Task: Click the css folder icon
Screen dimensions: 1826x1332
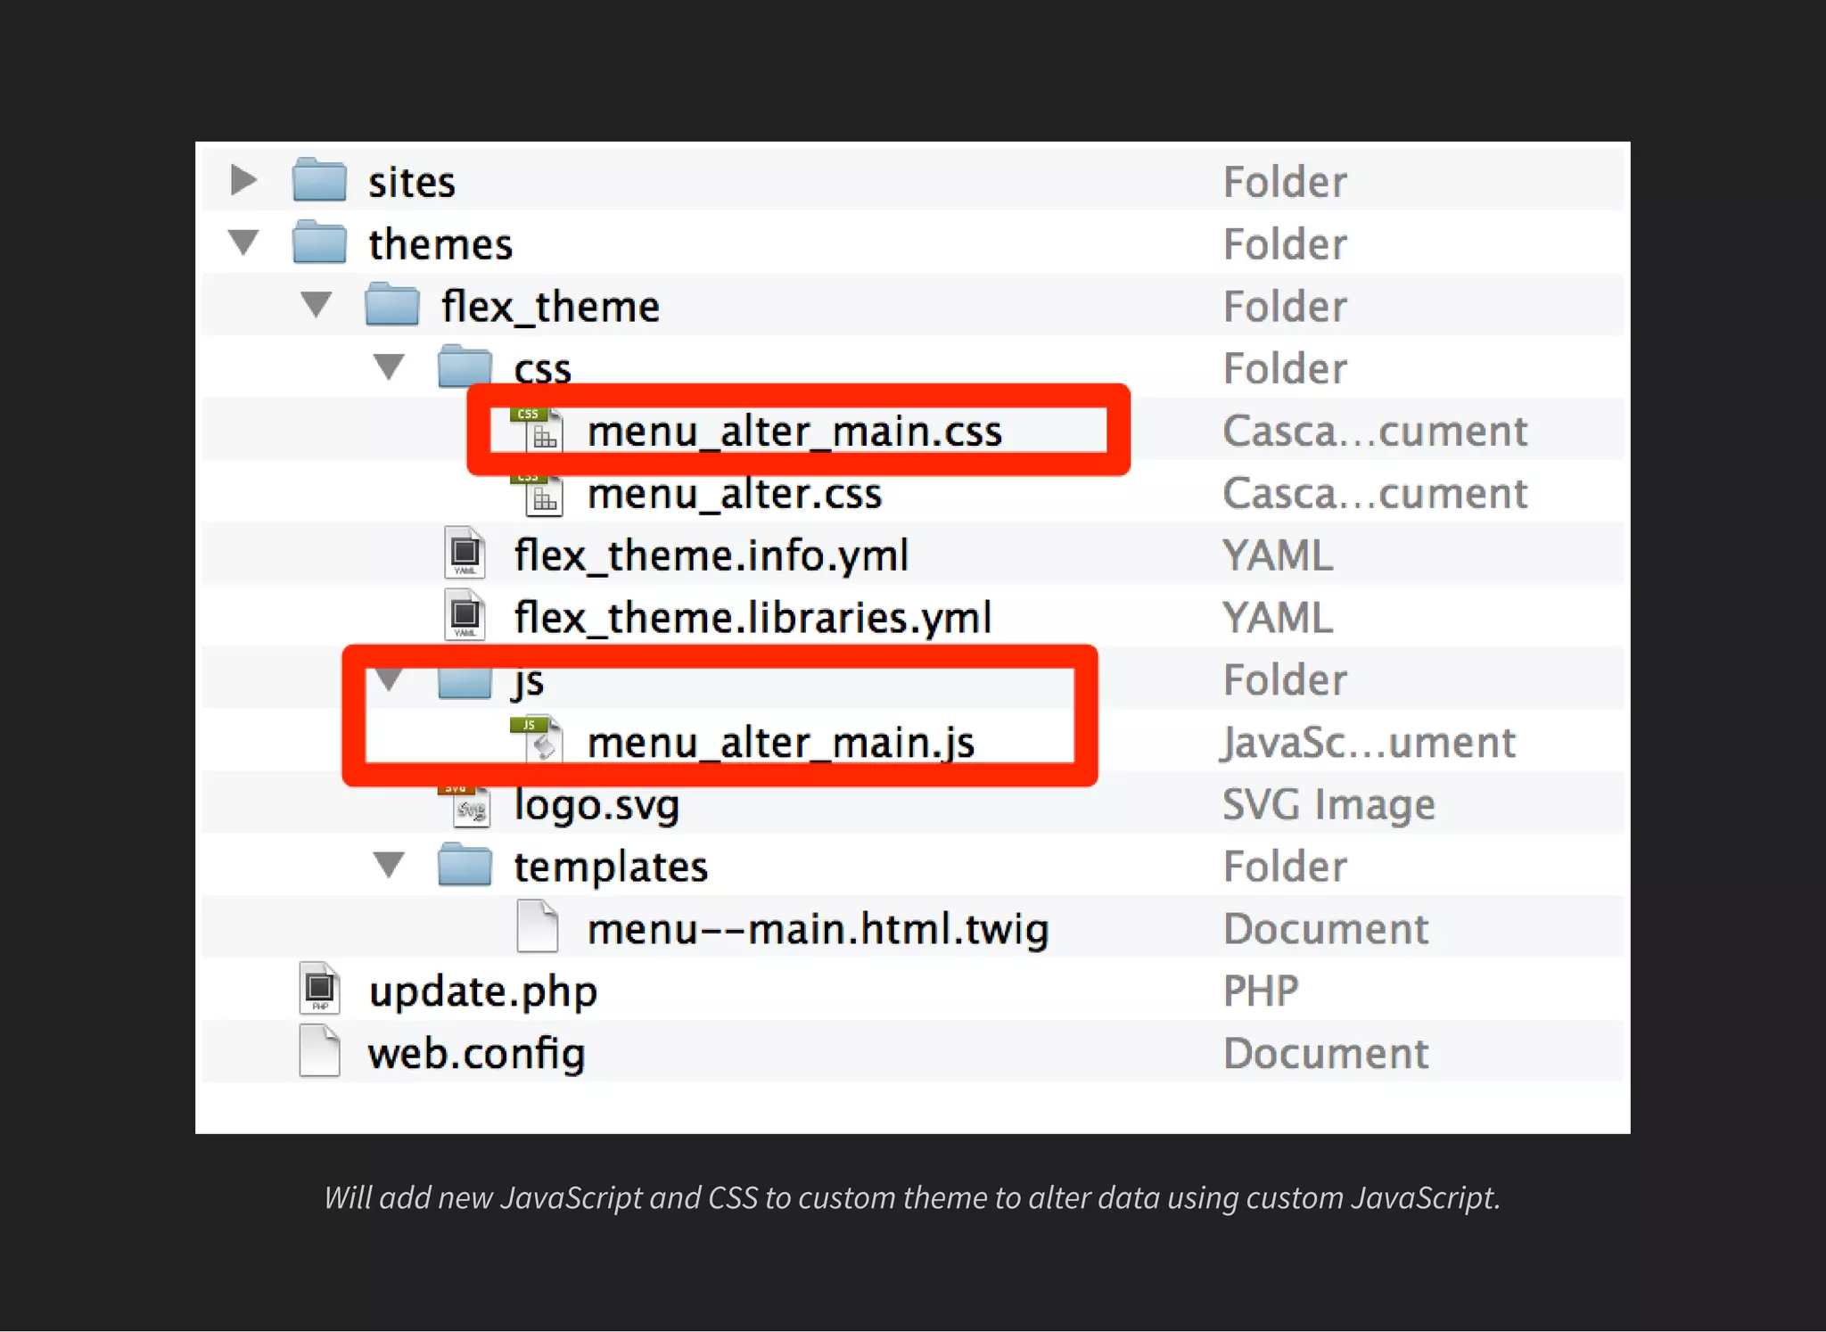Action: click(465, 366)
